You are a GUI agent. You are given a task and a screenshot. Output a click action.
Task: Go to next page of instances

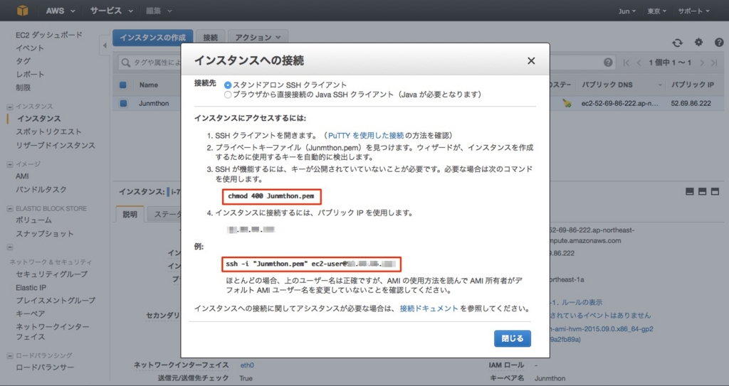click(x=701, y=63)
